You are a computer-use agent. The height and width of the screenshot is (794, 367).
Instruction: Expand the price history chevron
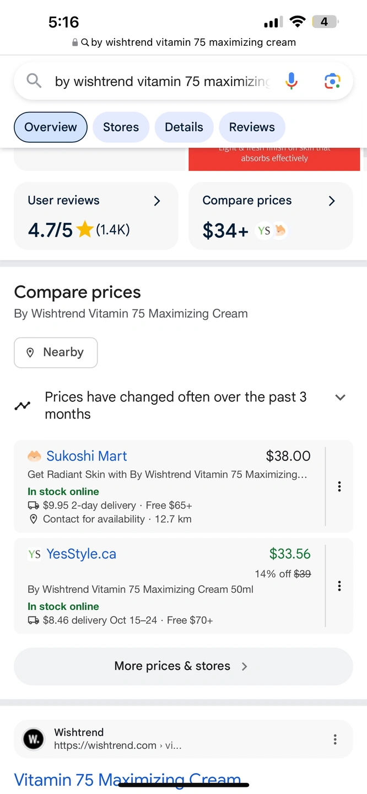click(341, 398)
